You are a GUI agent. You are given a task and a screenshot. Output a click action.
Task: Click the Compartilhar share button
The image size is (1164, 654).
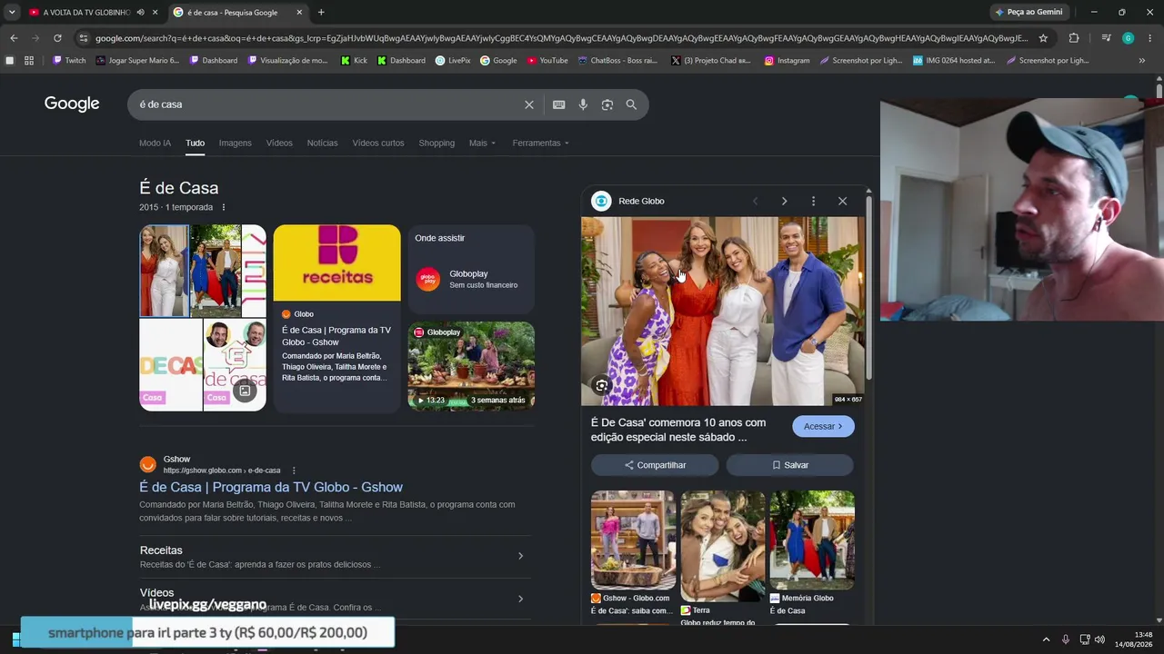655,465
